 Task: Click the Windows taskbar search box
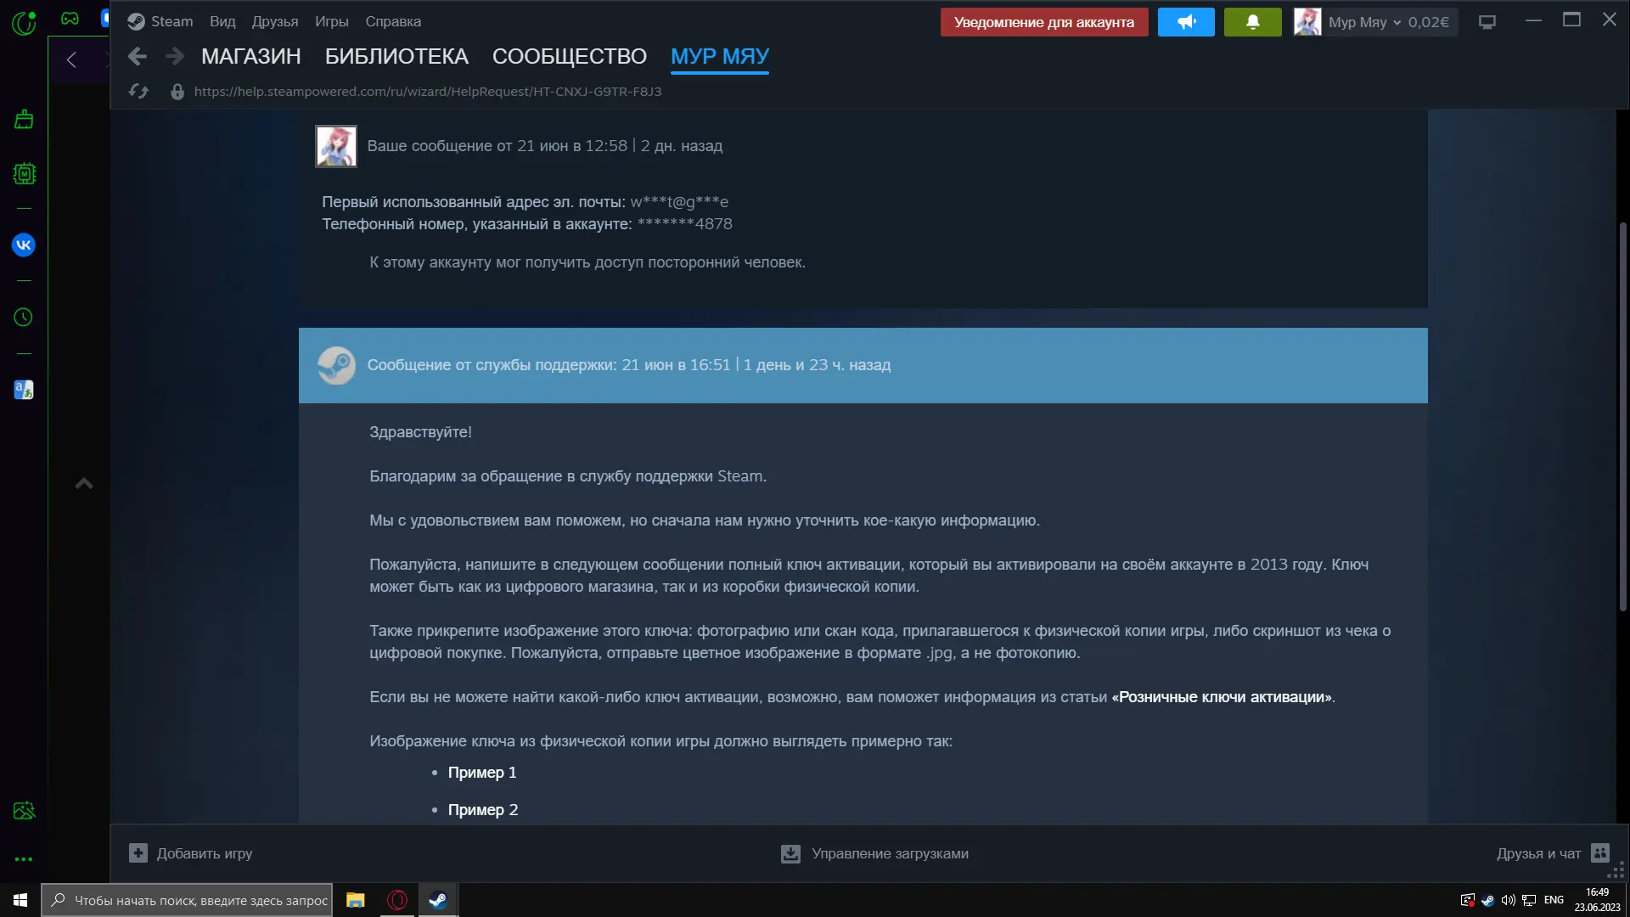(187, 900)
